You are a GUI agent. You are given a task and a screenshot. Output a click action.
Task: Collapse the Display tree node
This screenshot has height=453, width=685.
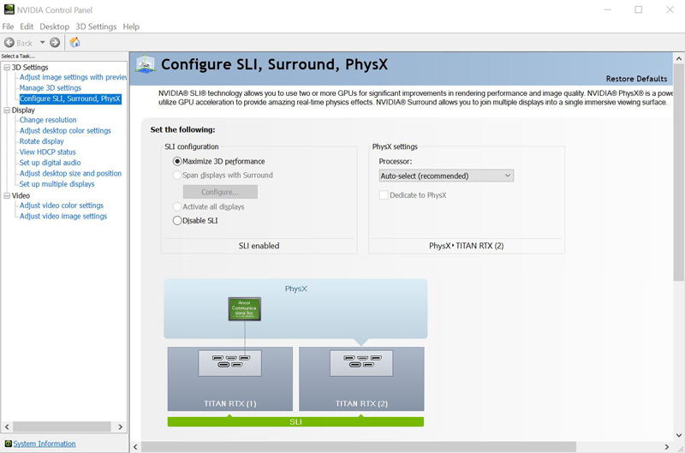point(7,110)
